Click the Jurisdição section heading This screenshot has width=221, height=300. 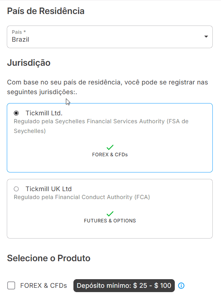click(x=29, y=63)
